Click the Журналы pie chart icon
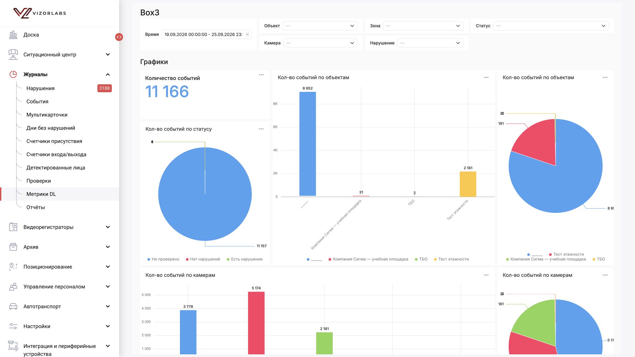Screen dimensions: 635x357 click(x=13, y=74)
